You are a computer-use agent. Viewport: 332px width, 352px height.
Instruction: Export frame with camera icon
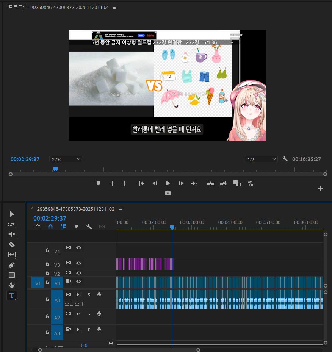[168, 193]
